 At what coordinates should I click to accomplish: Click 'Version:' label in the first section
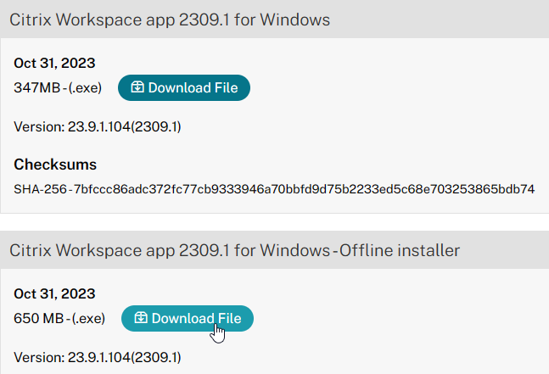coord(39,126)
